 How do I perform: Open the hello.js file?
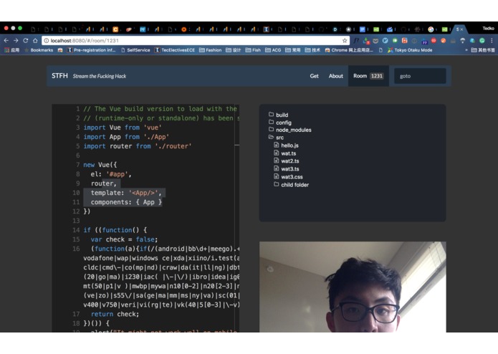coord(286,145)
